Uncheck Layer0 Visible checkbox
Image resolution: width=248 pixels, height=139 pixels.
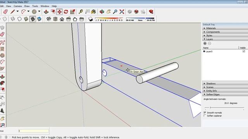tap(244, 51)
